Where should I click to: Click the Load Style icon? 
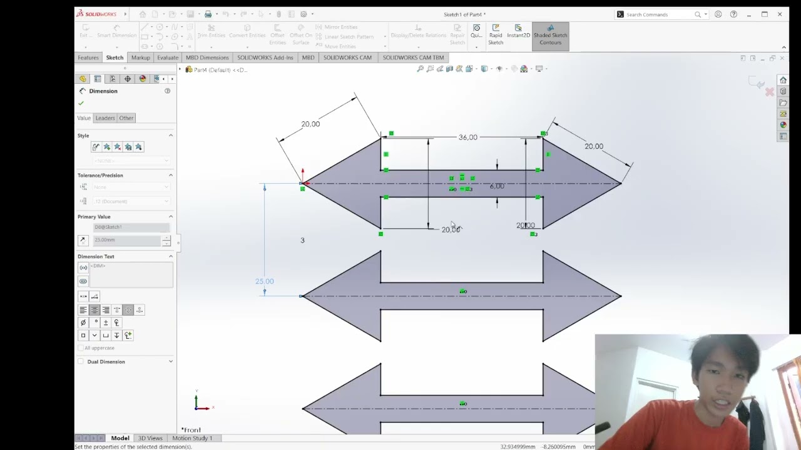pos(139,147)
